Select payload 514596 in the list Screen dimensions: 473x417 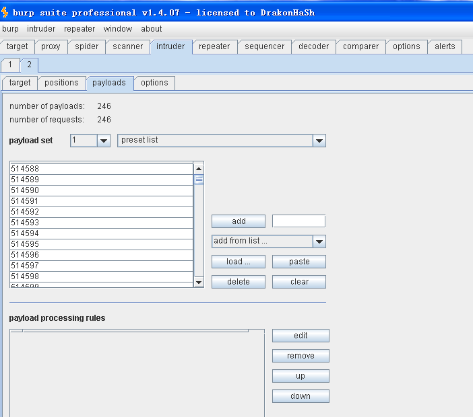click(x=101, y=255)
